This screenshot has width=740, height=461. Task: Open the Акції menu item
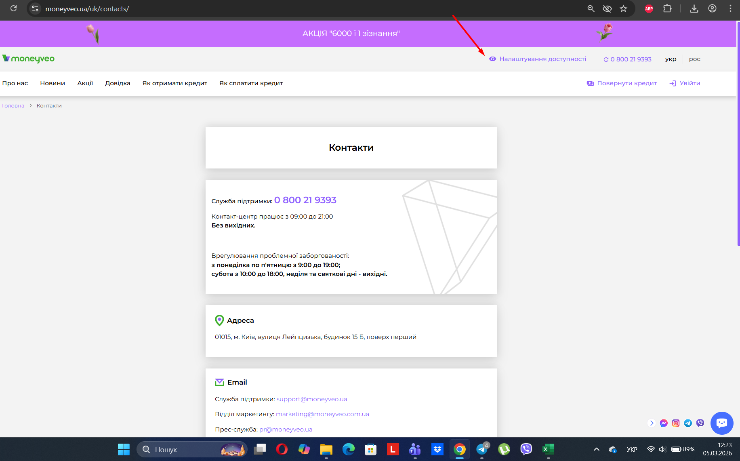85,83
